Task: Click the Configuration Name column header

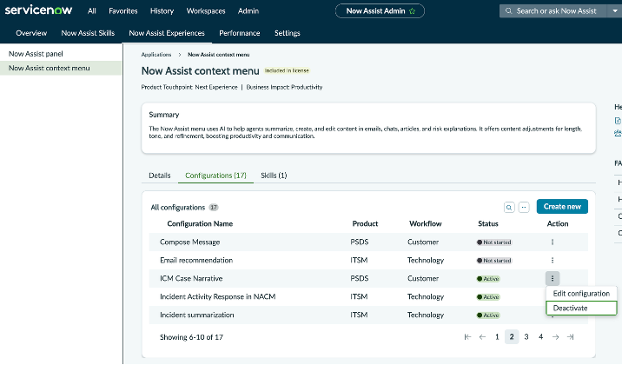Action: click(x=200, y=223)
